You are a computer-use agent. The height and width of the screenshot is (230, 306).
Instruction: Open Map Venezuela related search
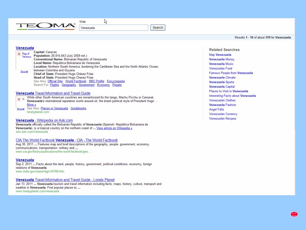coord(220,55)
